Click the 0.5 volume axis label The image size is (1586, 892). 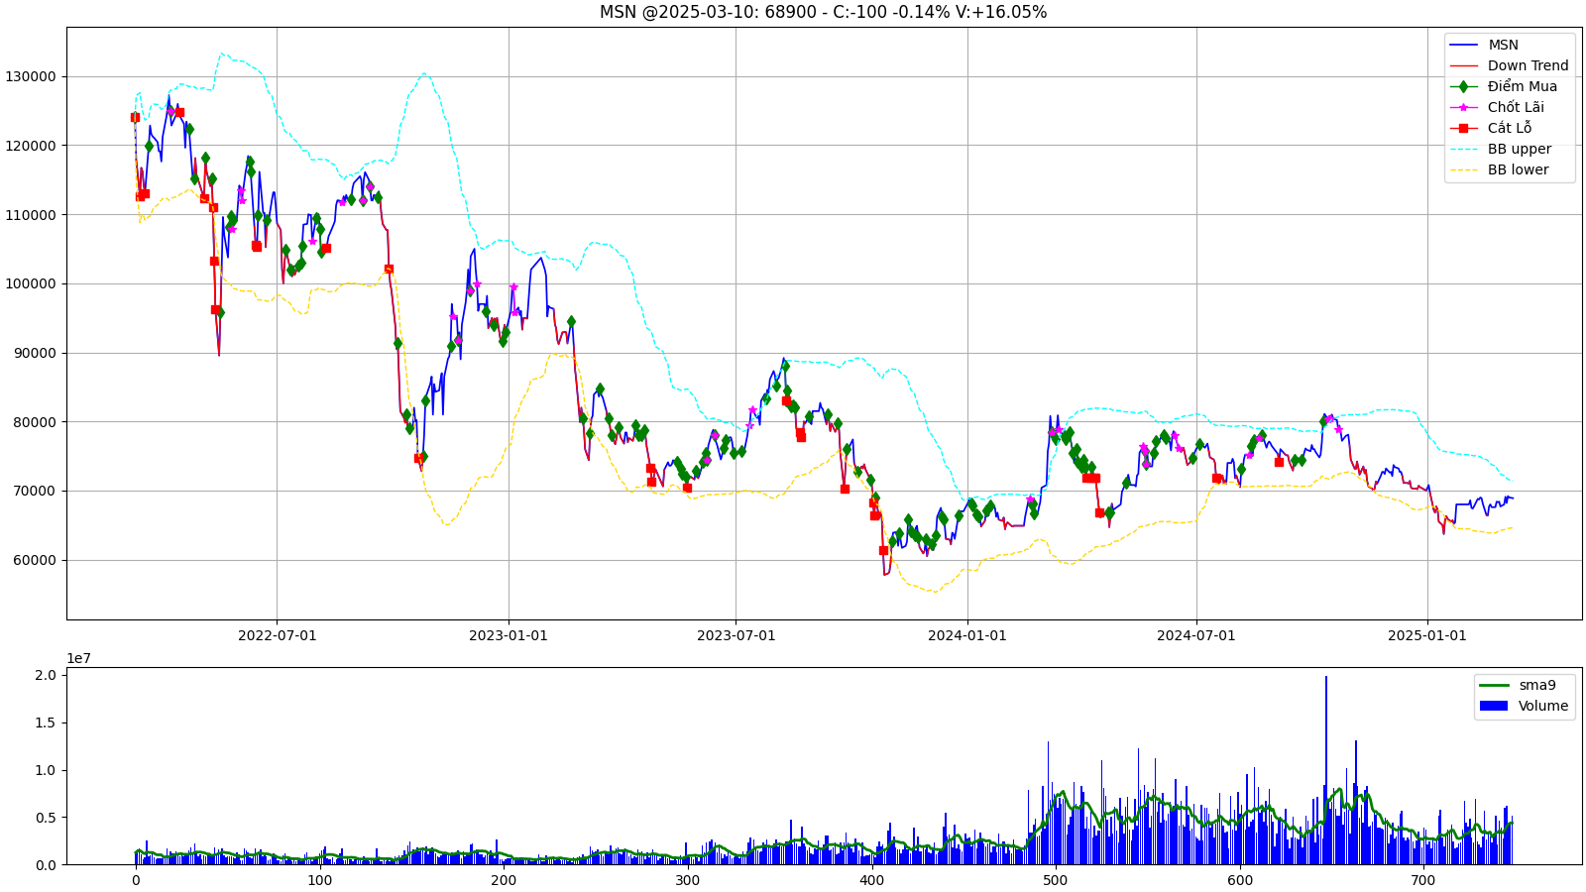pos(47,818)
